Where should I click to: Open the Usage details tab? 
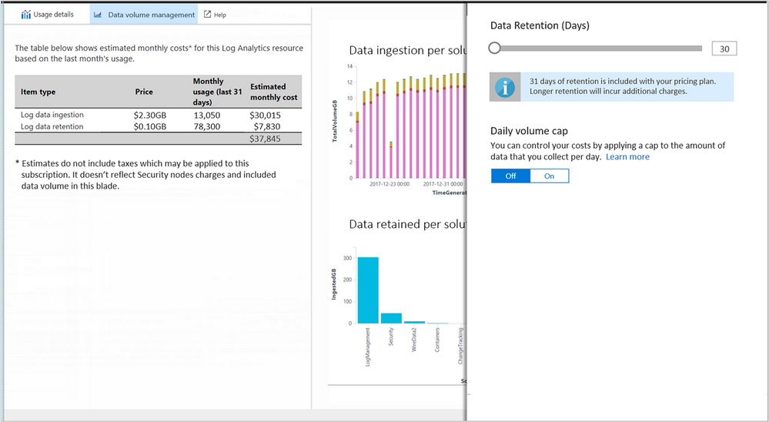coord(53,15)
